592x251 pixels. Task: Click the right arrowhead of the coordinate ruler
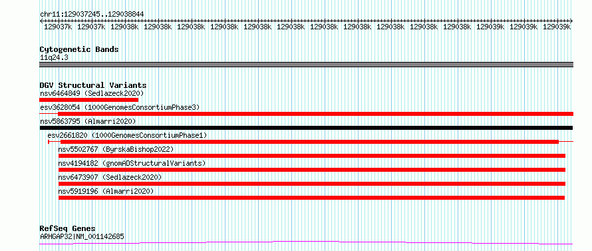(571, 21)
